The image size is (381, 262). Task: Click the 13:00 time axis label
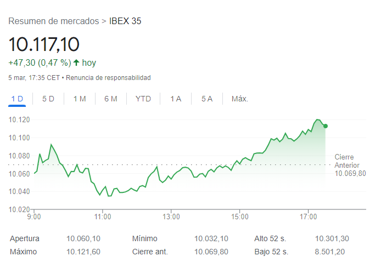click(171, 217)
